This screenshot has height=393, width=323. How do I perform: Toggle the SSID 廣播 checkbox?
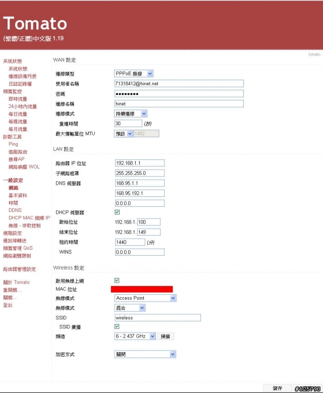(117, 326)
